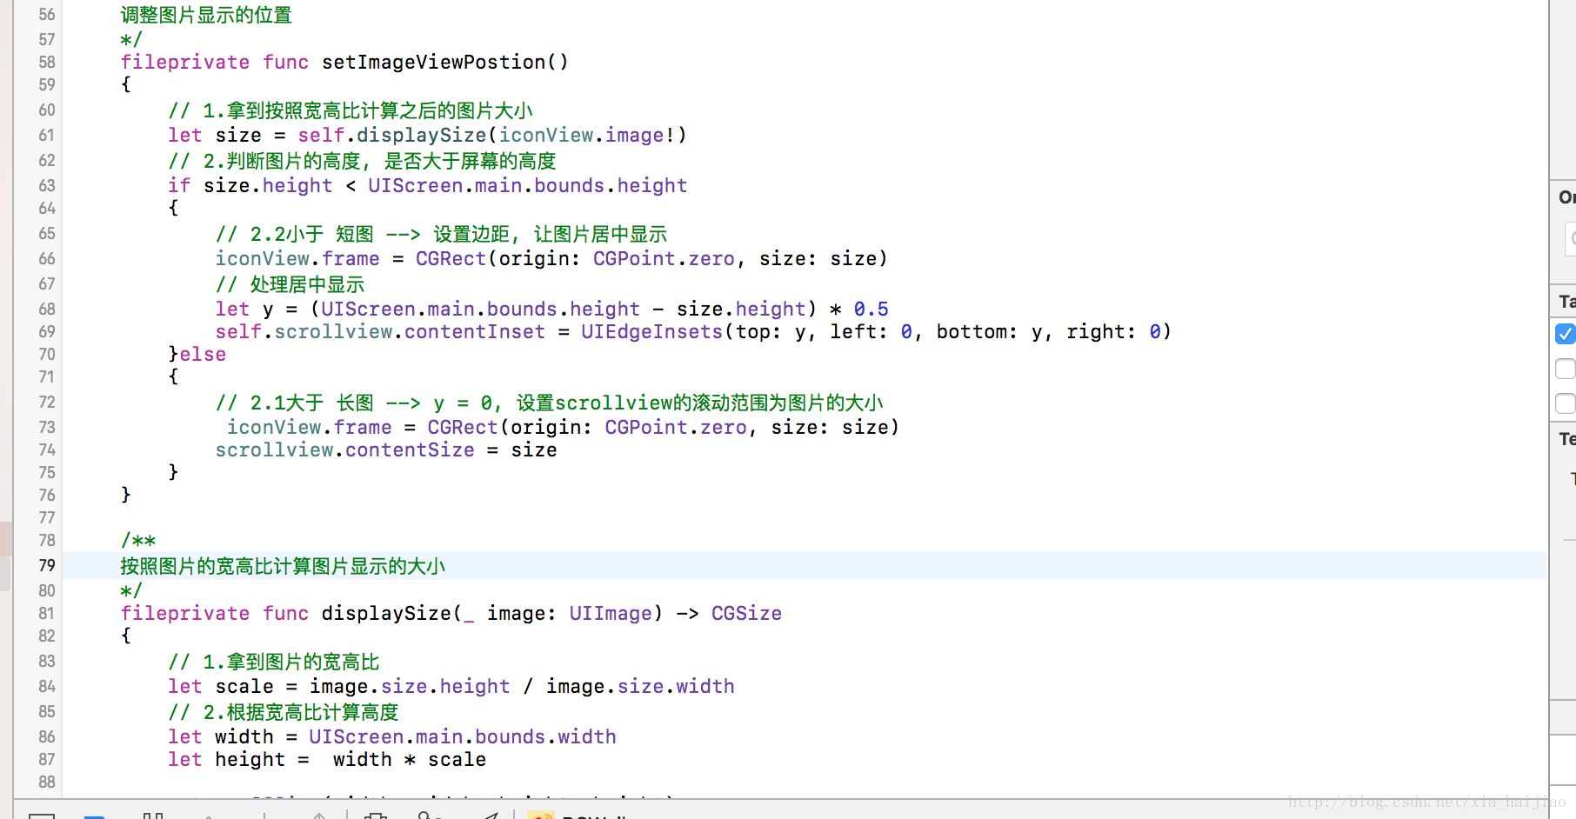Click the 'UIImage' parameter type on line 81
The width and height of the screenshot is (1576, 819).
point(611,613)
